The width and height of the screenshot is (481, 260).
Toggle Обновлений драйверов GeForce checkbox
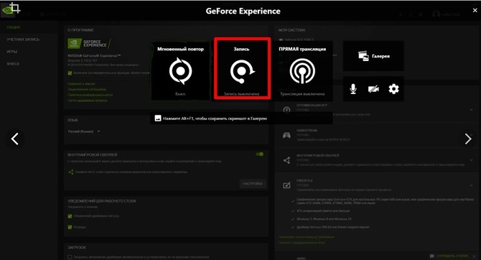click(x=70, y=216)
